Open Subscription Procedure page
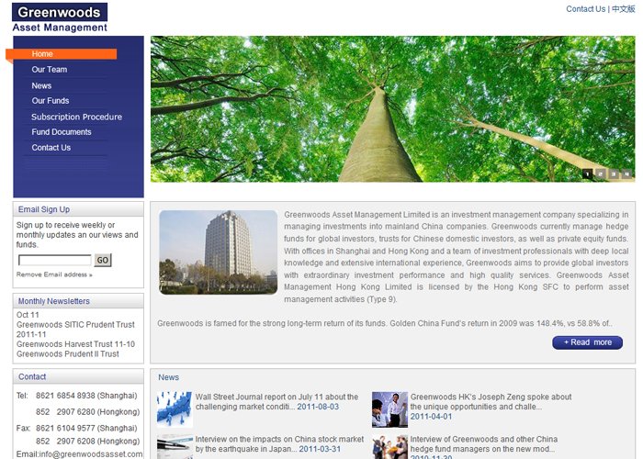643x459 pixels. (x=76, y=117)
